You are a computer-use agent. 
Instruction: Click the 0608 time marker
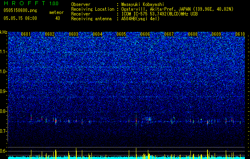click(x=193, y=34)
